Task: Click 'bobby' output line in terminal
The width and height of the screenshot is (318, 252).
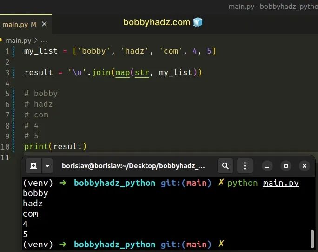Action: pos(35,193)
